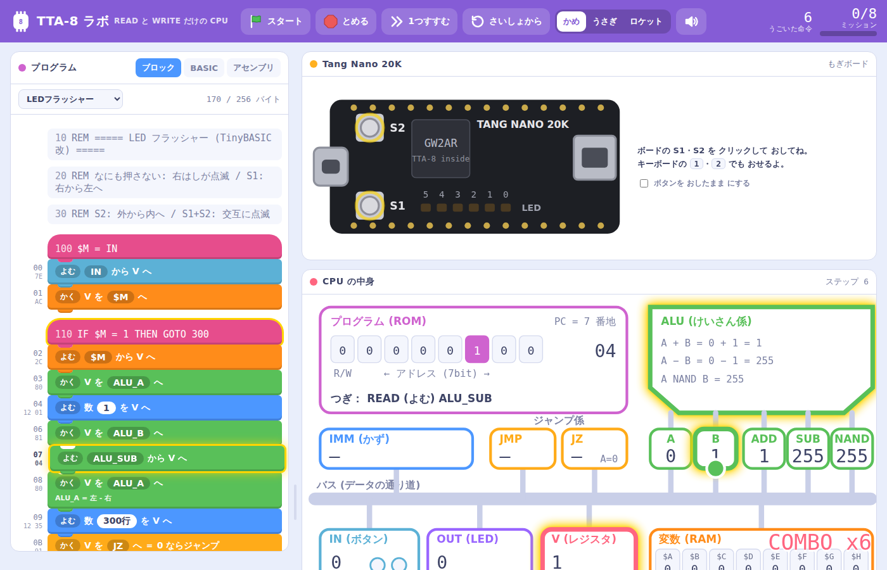The image size is (887, 570).
Task: Click the 110 IF $M = 1 THEN GOTO 300 block
Action: click(165, 333)
